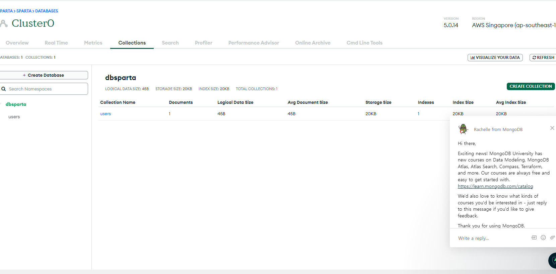This screenshot has width=556, height=274.
Task: Click the Avg Document Size value 45B in users row
Action: click(291, 114)
